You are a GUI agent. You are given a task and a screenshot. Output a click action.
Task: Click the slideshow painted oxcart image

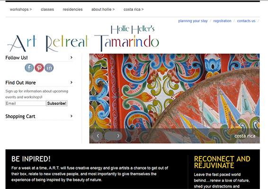tap(175, 98)
